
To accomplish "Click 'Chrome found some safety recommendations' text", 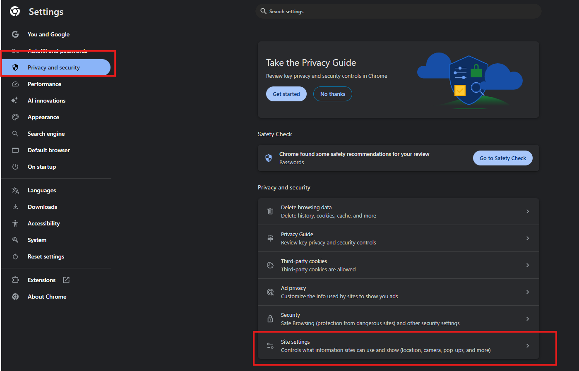I will [354, 154].
